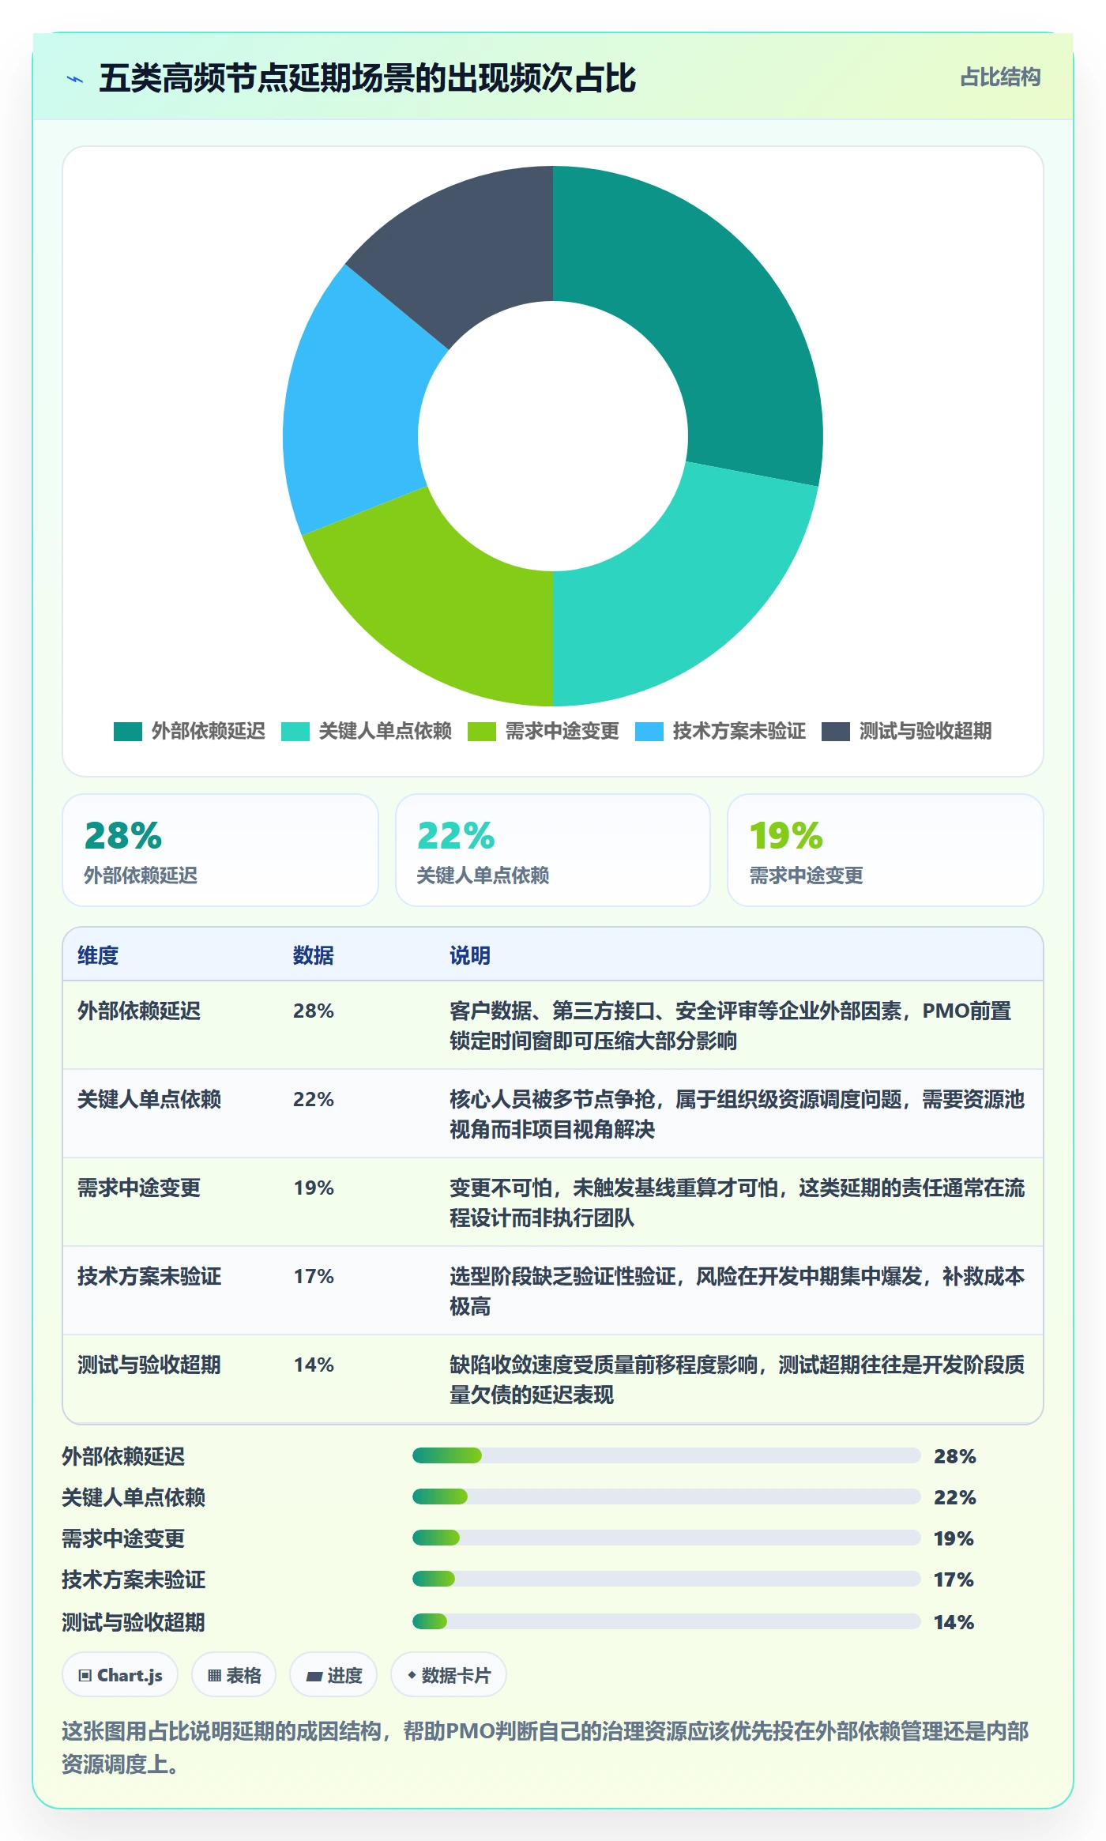
Task: Select the 28% 外部依赖延迟 stat card
Action: click(220, 850)
